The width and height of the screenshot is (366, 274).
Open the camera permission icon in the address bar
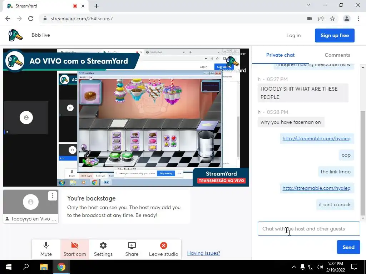310,19
